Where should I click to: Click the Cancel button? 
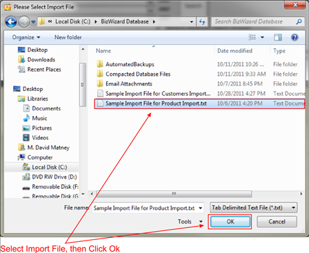[x=277, y=222]
